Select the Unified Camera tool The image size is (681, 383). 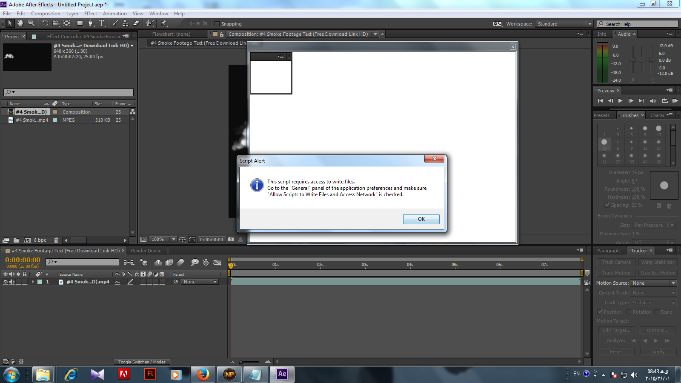(x=56, y=23)
